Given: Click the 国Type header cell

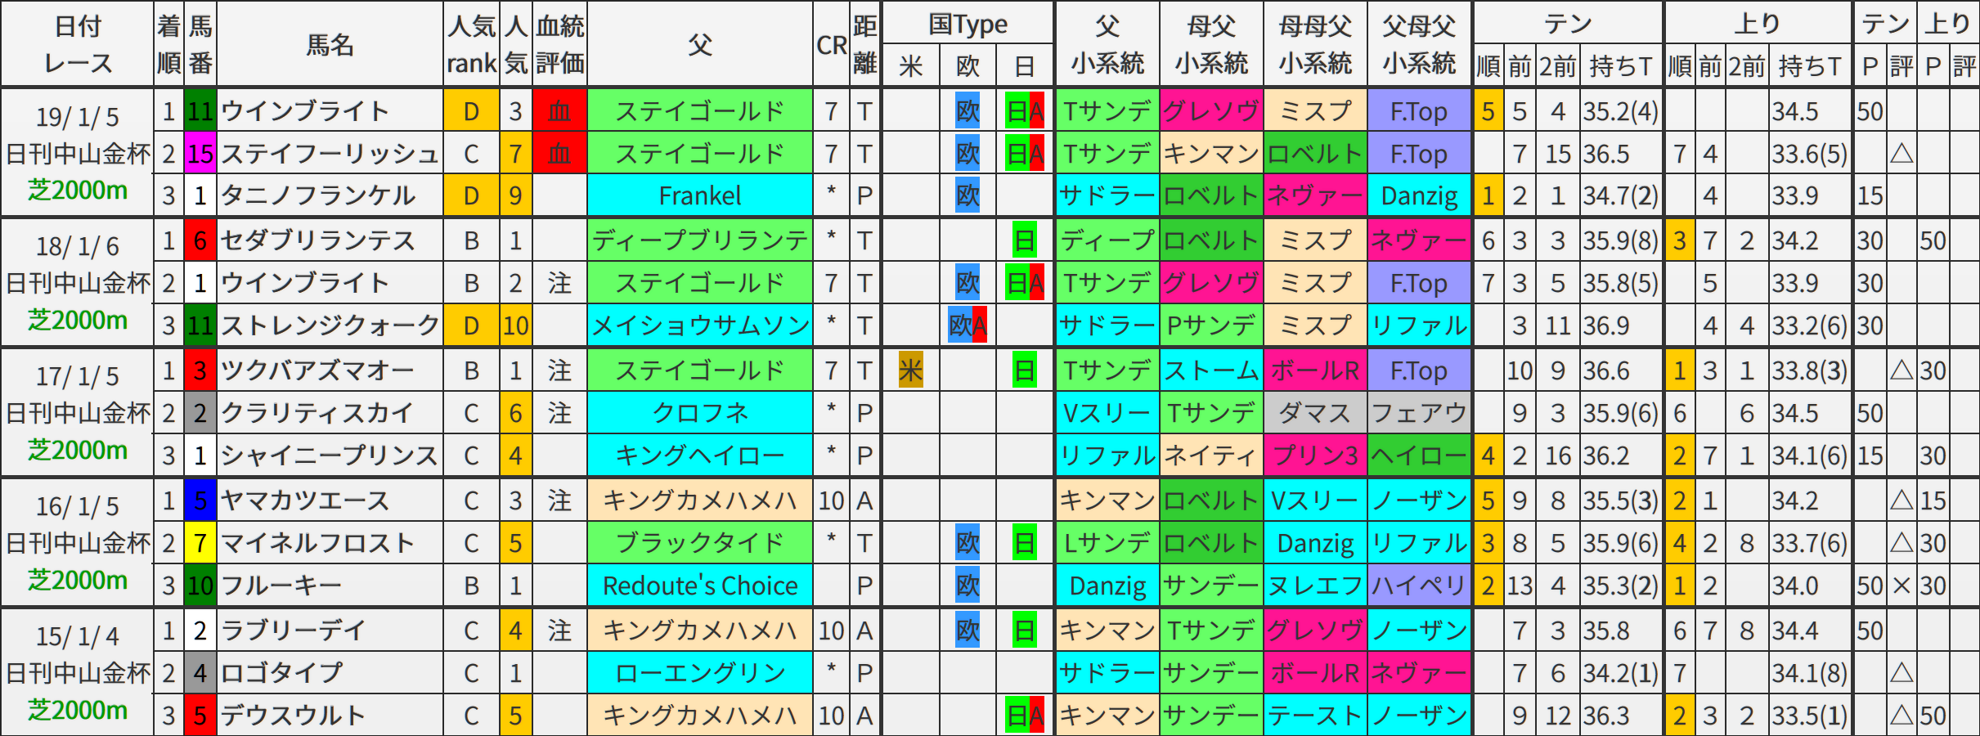Looking at the screenshot, I should click(x=968, y=23).
